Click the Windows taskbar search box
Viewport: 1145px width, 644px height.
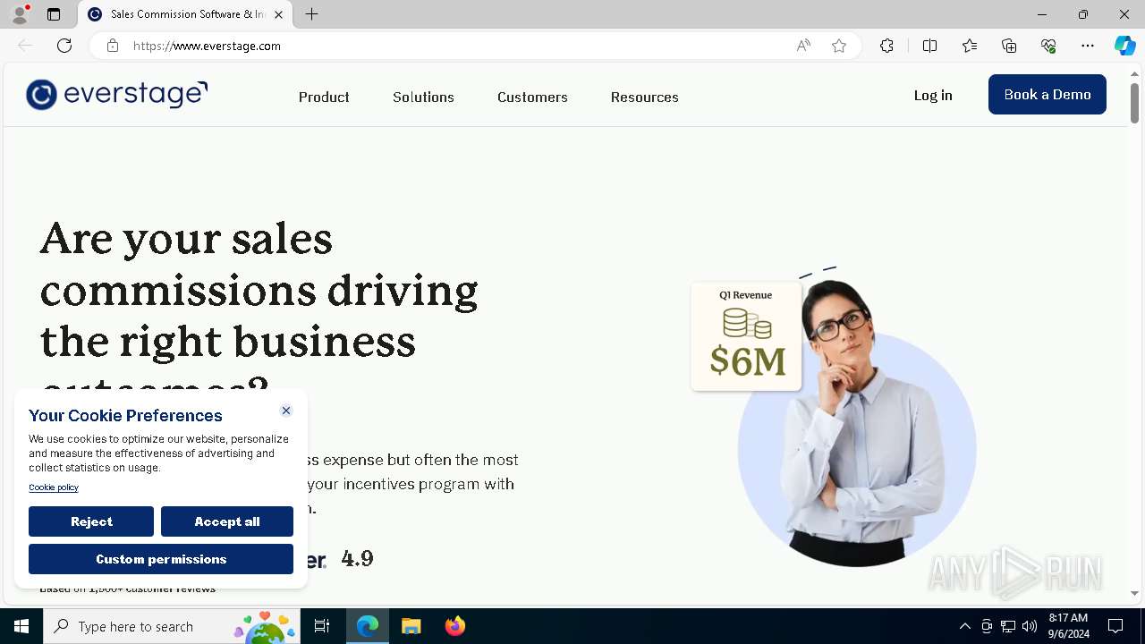171,626
